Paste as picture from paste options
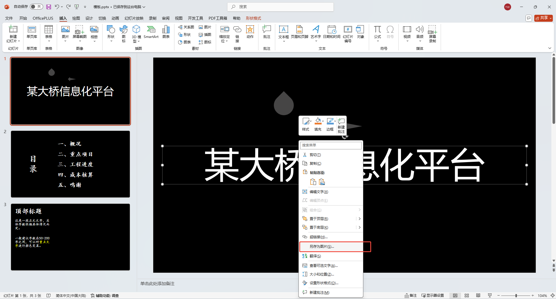This screenshot has width=556, height=299. [322, 182]
